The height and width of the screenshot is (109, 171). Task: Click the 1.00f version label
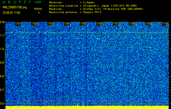tap(38, 2)
